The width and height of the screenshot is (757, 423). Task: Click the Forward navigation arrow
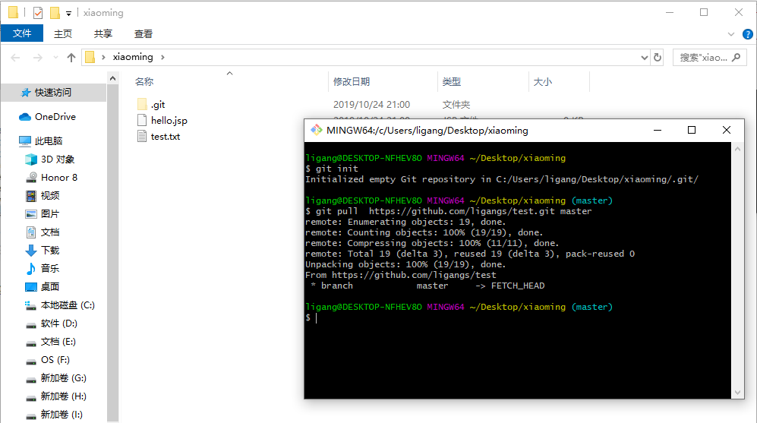(38, 58)
